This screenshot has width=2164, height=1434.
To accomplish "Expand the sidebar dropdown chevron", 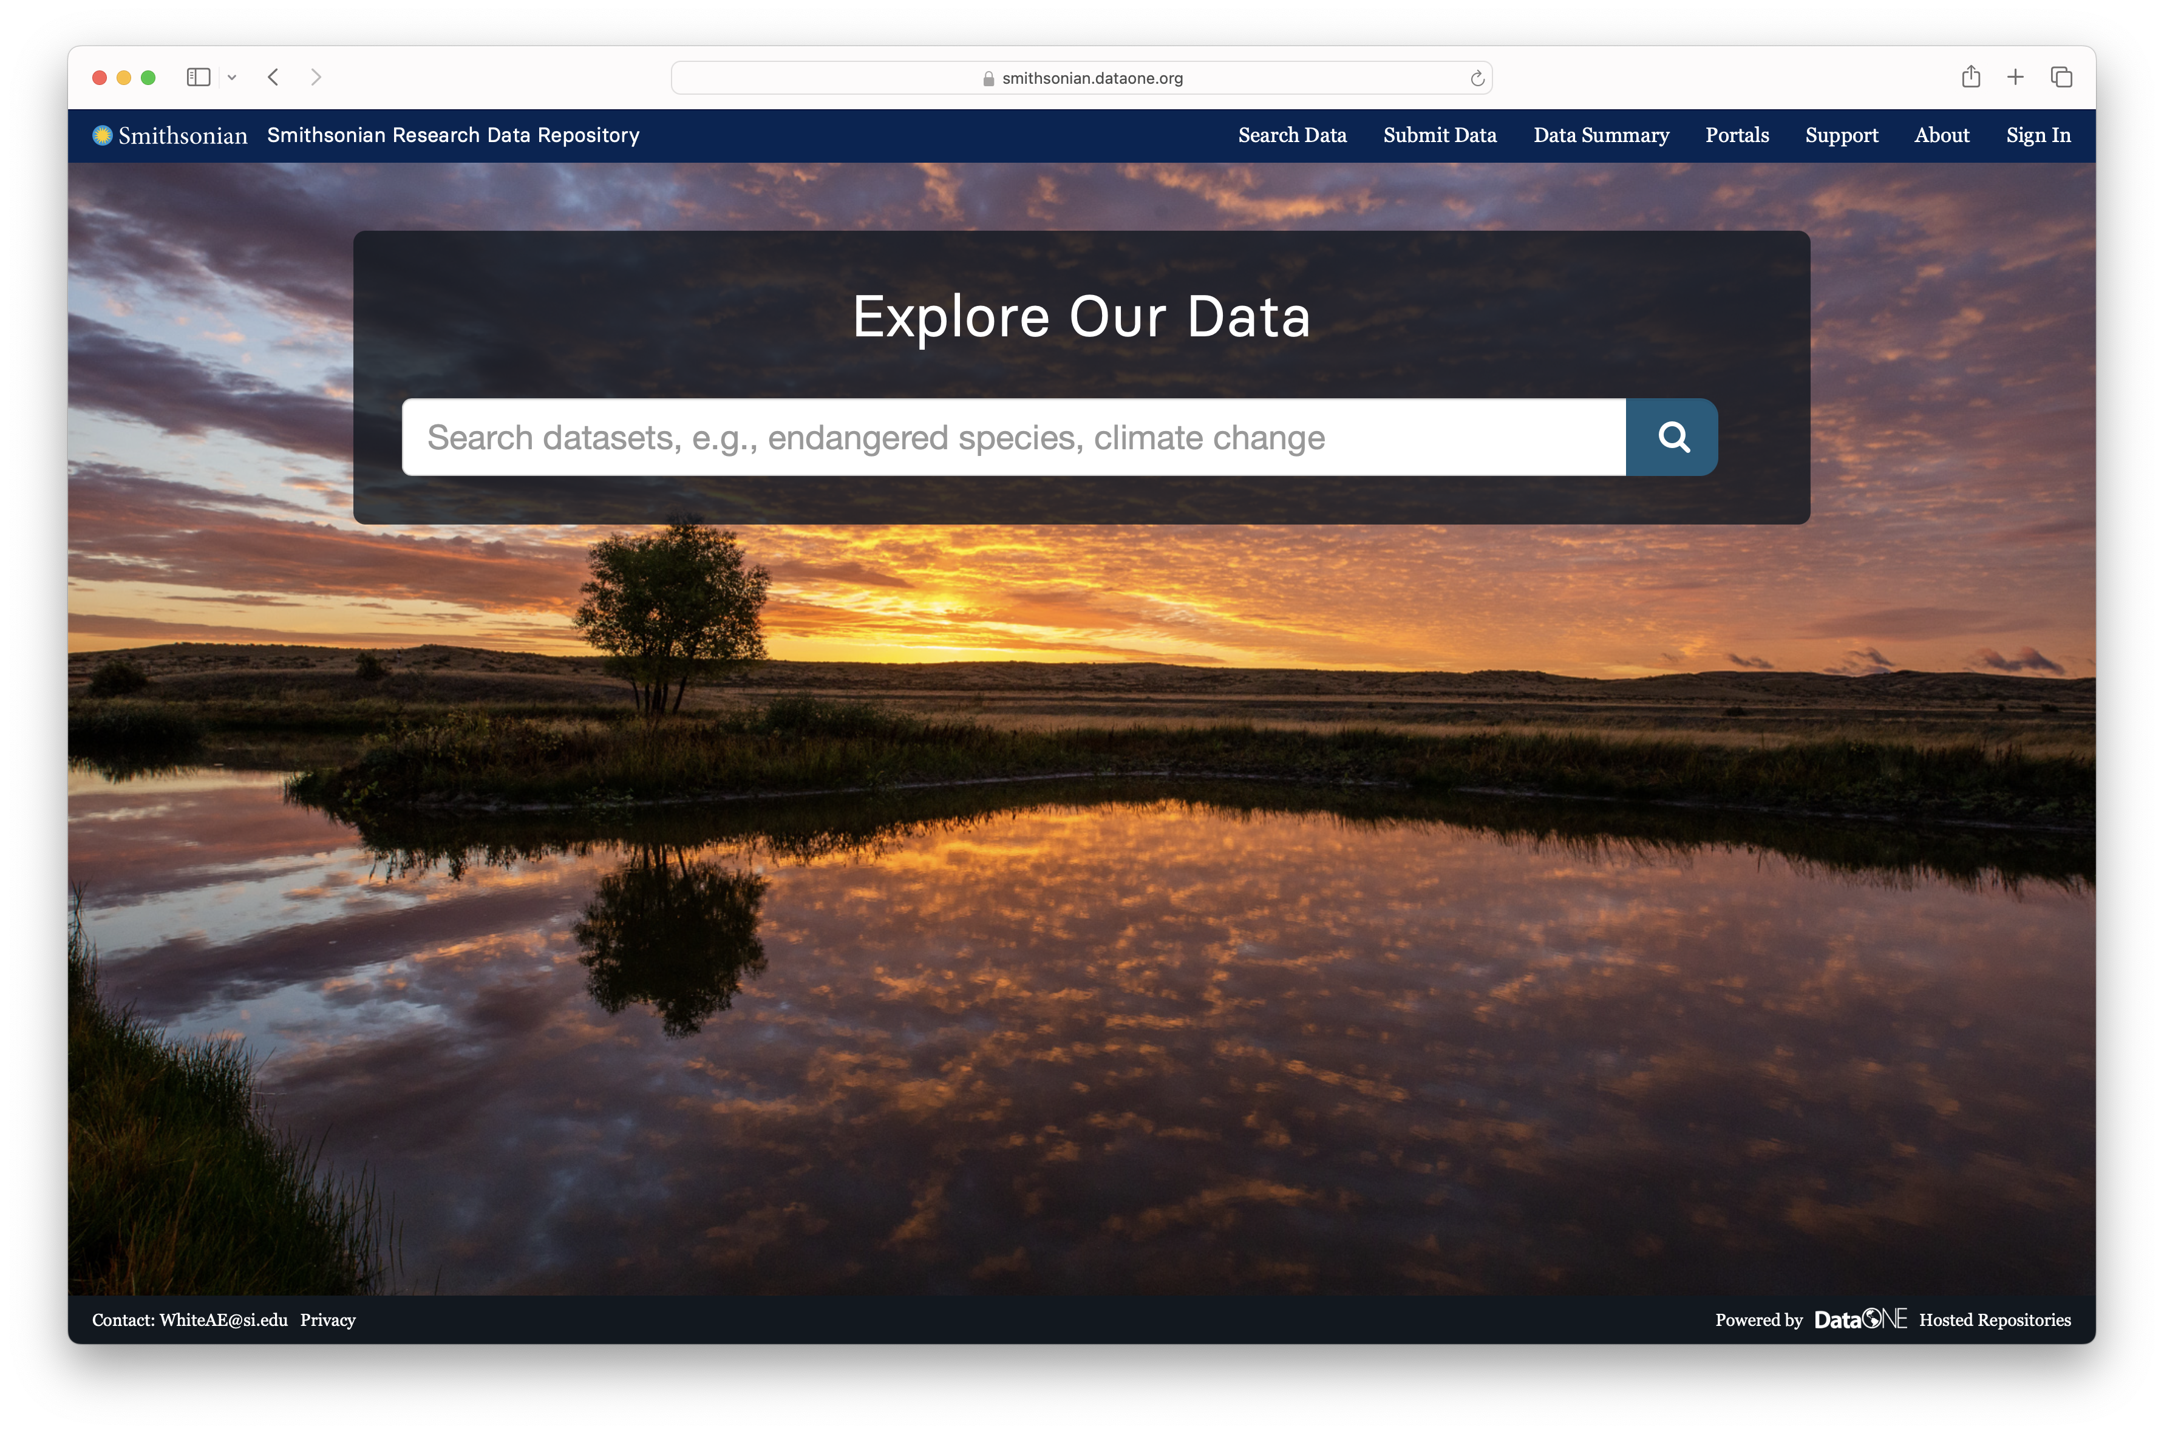I will click(x=233, y=78).
